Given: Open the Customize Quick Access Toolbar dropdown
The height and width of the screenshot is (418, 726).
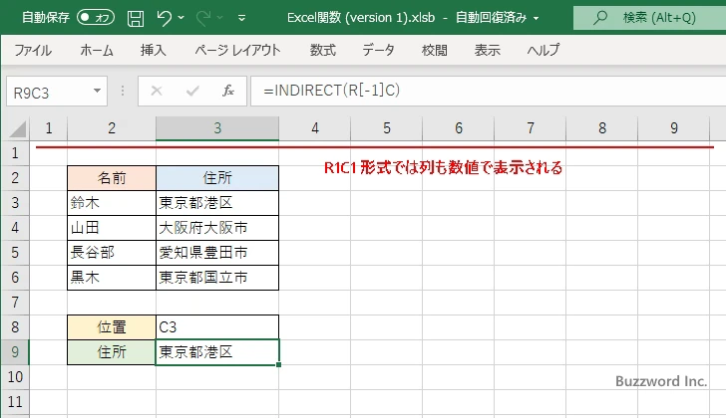Looking at the screenshot, I should (x=241, y=18).
